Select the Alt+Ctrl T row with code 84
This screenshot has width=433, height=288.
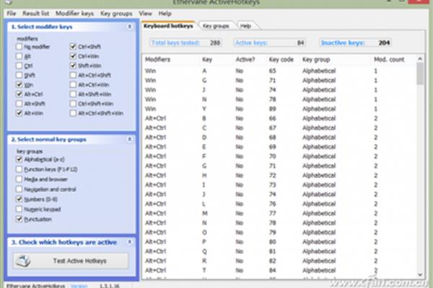[279, 271]
